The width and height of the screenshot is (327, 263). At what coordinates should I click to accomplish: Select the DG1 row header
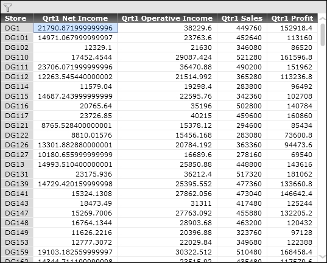(16, 28)
